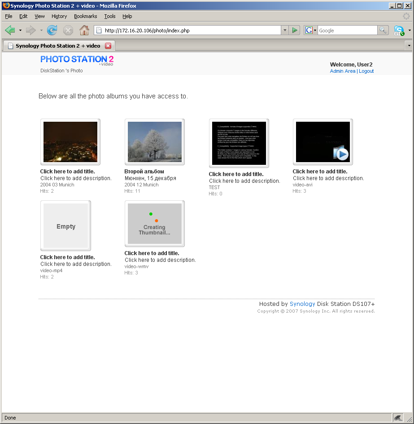Add description for the TEST album
Image resolution: width=414 pixels, height=424 pixels.
point(244,181)
